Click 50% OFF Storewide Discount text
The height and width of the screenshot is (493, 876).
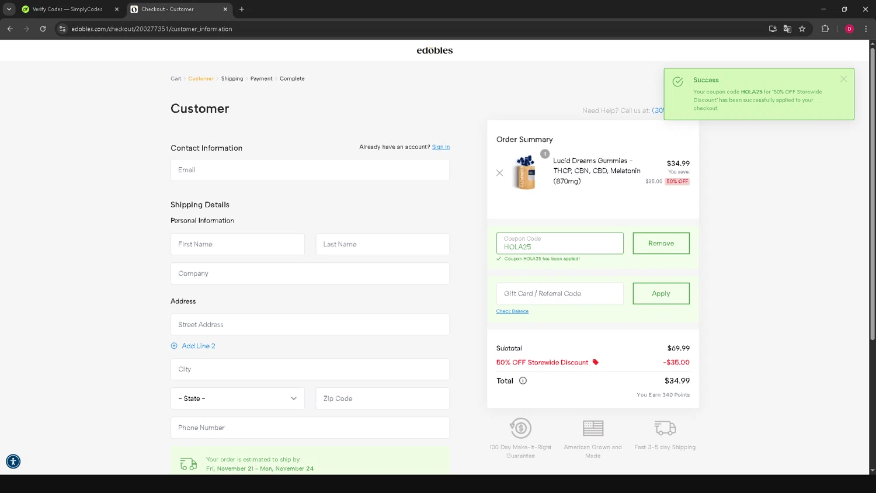542,362
